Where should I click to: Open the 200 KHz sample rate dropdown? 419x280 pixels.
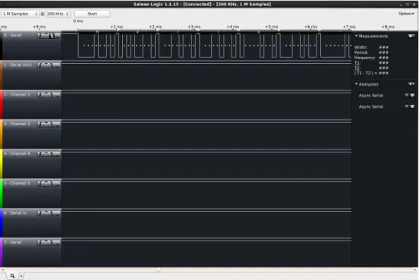(58, 14)
